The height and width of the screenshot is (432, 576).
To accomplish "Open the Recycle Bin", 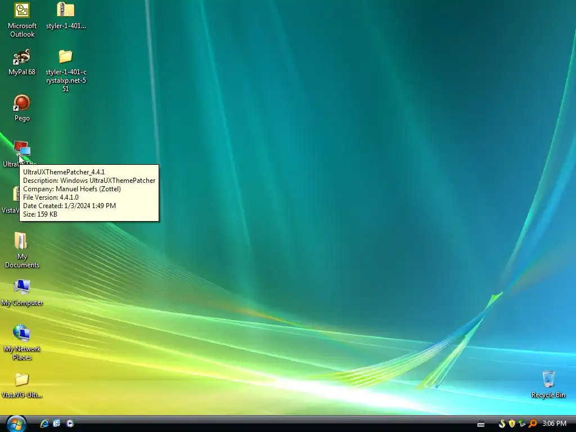I will point(548,379).
